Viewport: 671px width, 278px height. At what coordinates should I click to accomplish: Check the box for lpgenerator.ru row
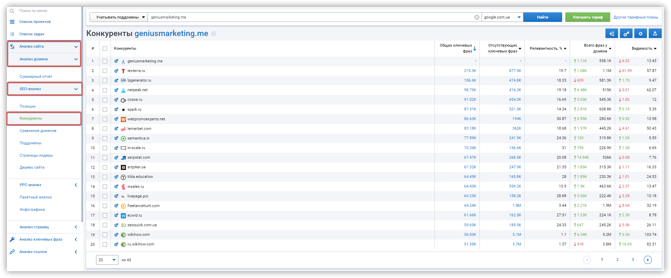[x=105, y=81]
